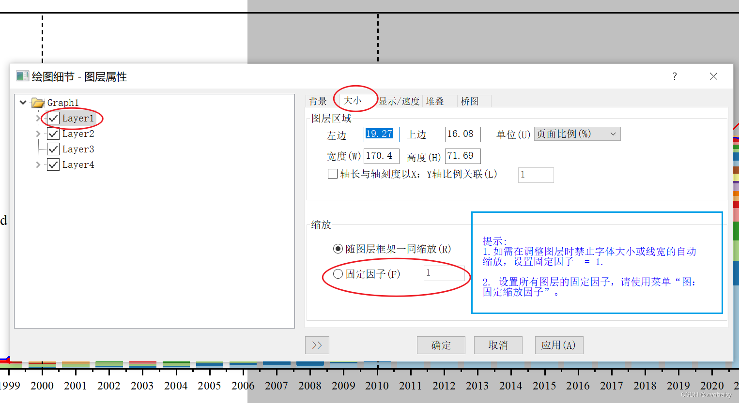Screen dimensions: 739x403
Task: Click the help question mark icon
Action: point(674,76)
